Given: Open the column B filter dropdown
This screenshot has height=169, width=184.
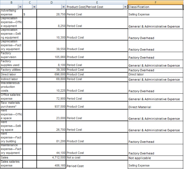Looking at the screenshot, I should point(20,7).
